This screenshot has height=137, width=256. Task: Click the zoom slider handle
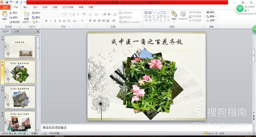[235, 133]
